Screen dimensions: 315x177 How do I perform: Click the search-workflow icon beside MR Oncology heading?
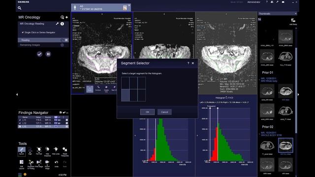[63, 17]
